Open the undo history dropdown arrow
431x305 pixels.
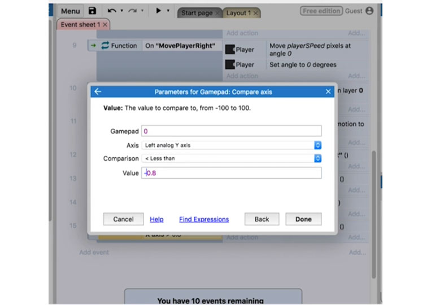[x=122, y=11]
